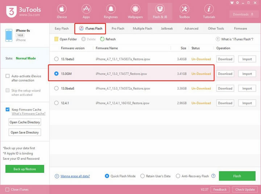Start flashing with the green Flash button

click(x=237, y=176)
